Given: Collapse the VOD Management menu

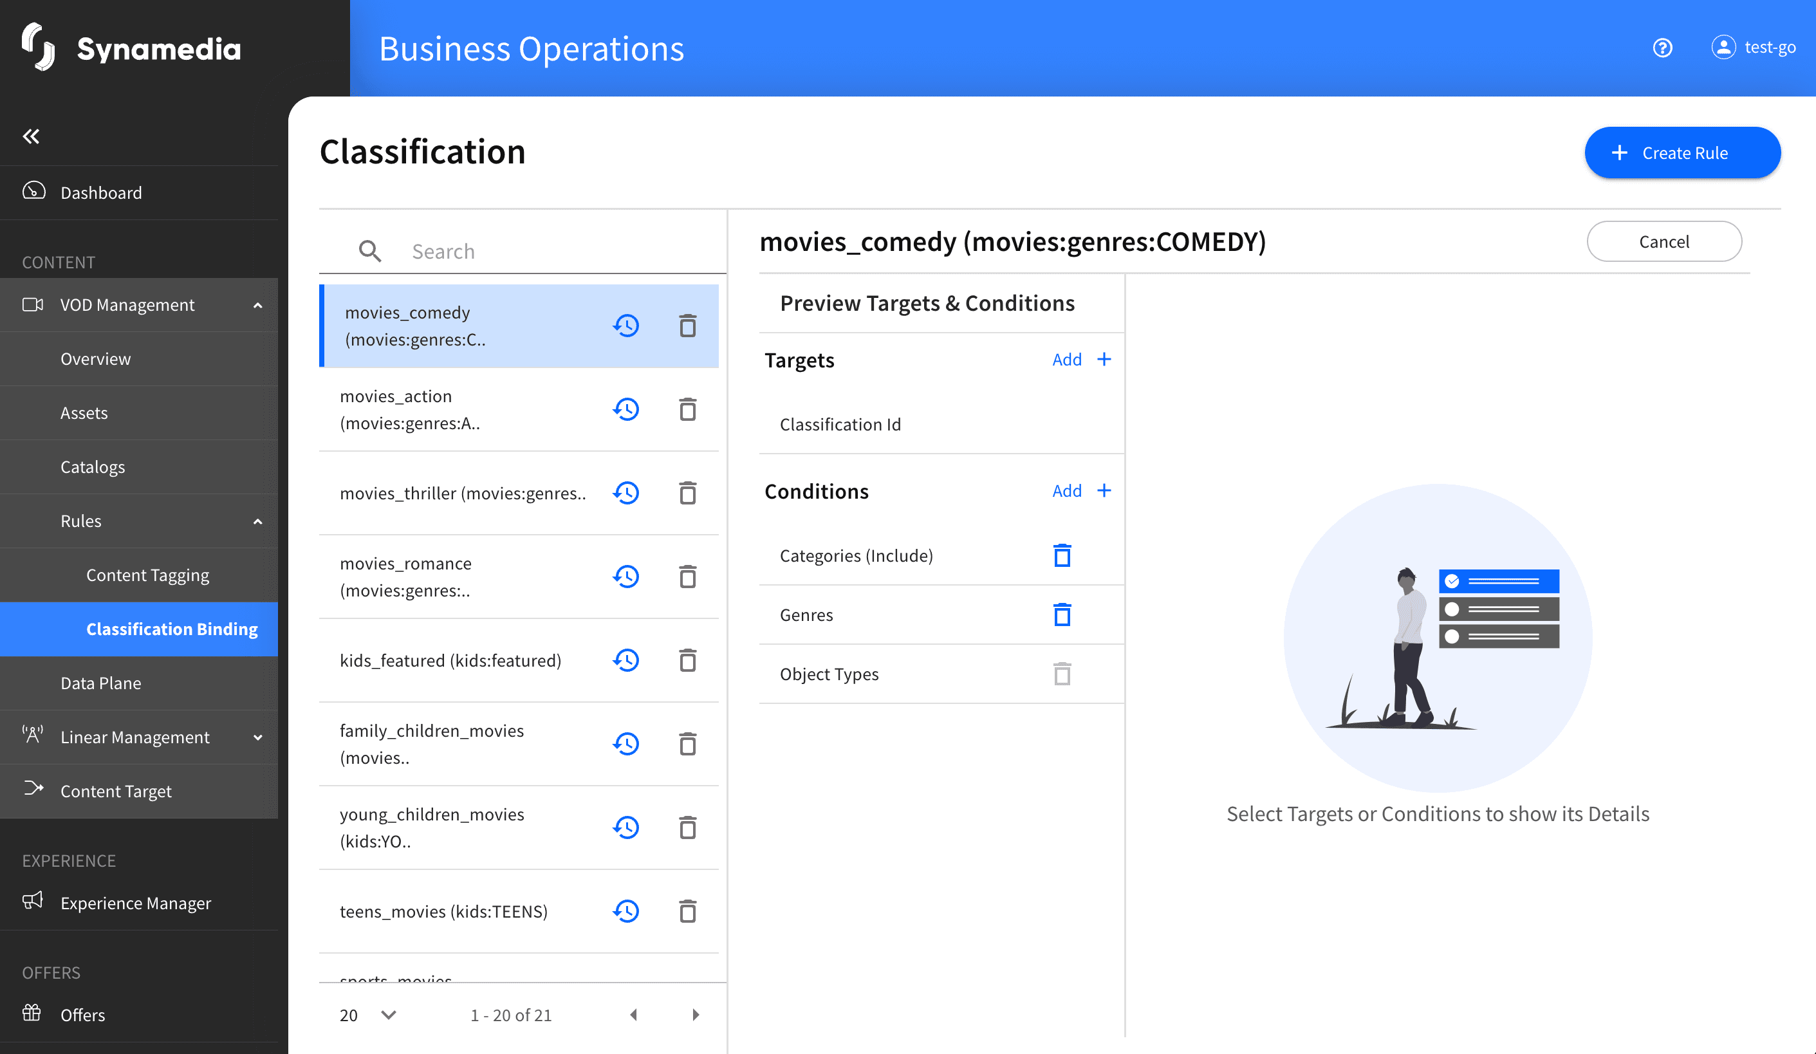Looking at the screenshot, I should [x=257, y=305].
